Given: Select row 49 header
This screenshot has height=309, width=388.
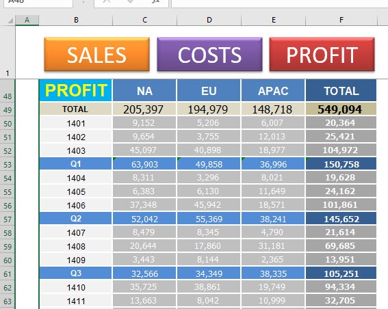Looking at the screenshot, I should pos(8,109).
